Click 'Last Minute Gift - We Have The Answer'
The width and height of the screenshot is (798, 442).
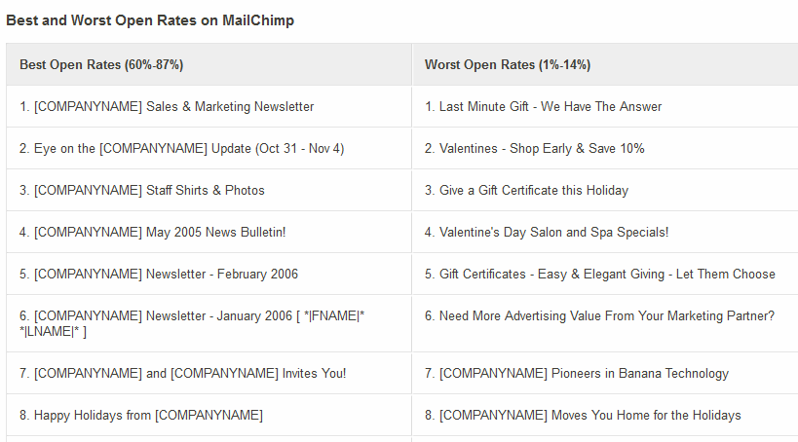[x=605, y=106]
